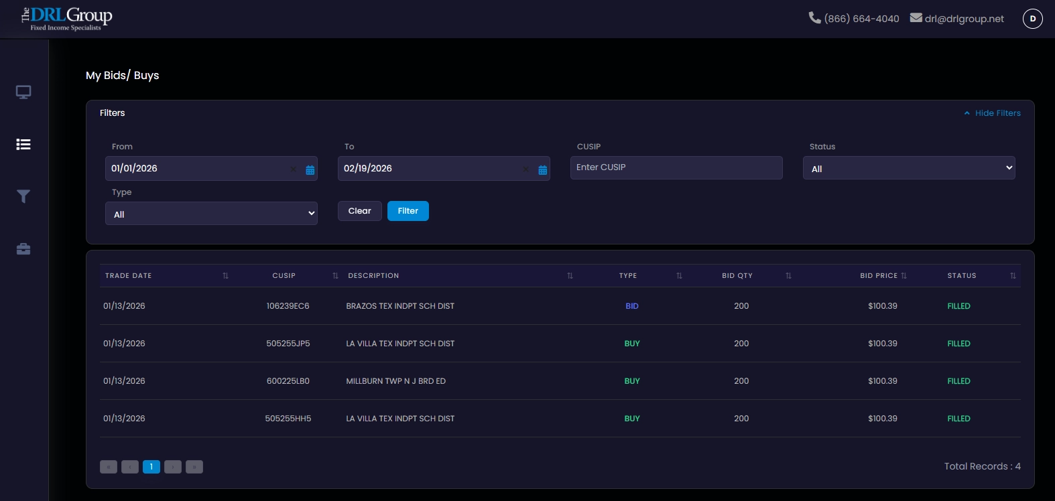This screenshot has height=501, width=1055.
Task: Open calendar picker for To date
Action: click(542, 170)
